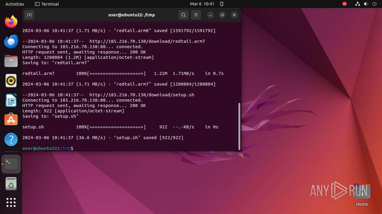Click 'Saving to: 'redtail.arm7'' line
Image resolution: width=382 pixels, height=214 pixels.
[56, 63]
